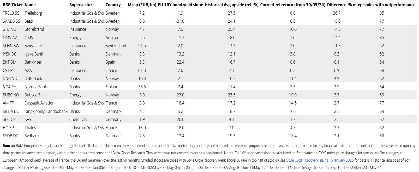Click the Historical Avg upside header
This screenshot has width=419, height=172.
pyautogui.click(x=231, y=5)
